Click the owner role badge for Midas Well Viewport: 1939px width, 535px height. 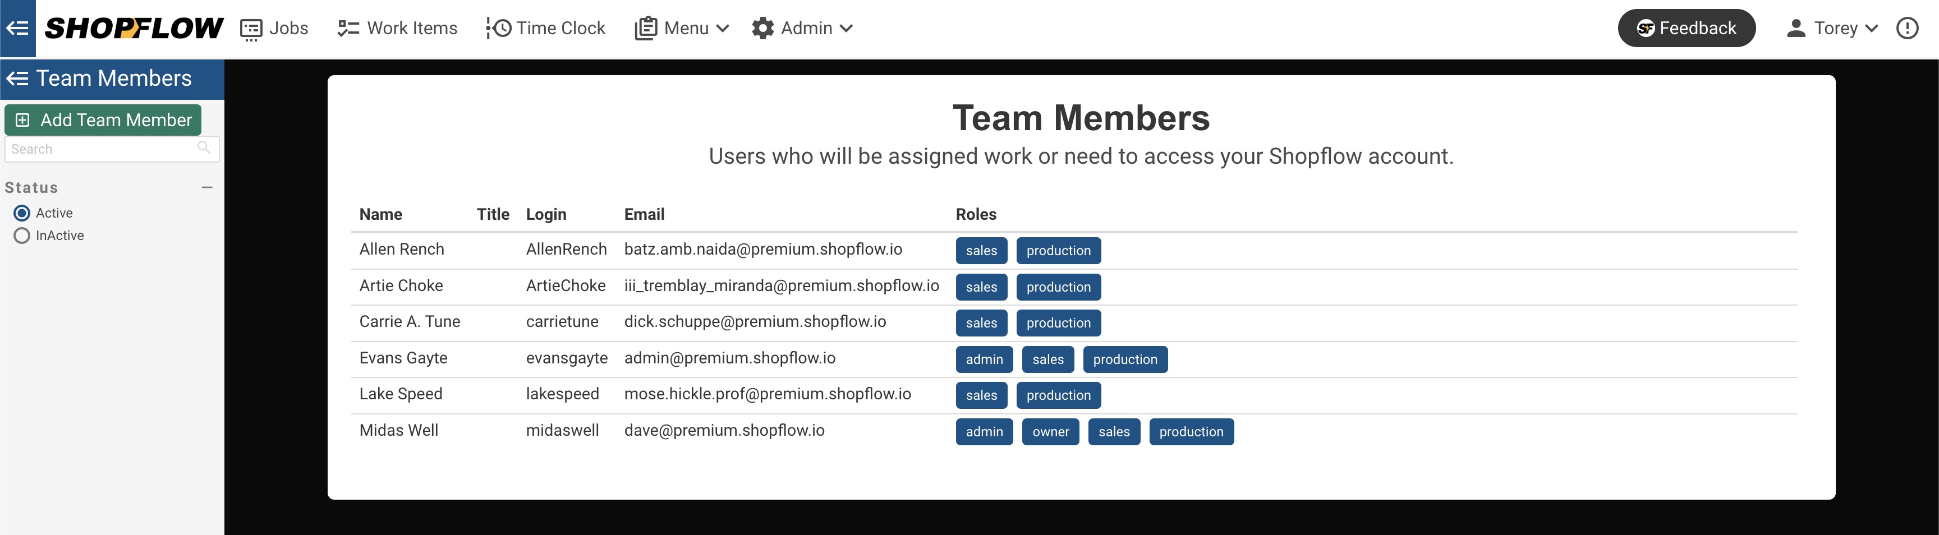pyautogui.click(x=1050, y=432)
